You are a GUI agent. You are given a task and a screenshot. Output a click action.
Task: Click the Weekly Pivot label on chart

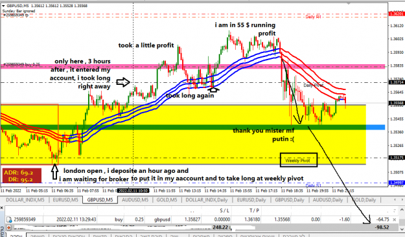[x=298, y=161]
